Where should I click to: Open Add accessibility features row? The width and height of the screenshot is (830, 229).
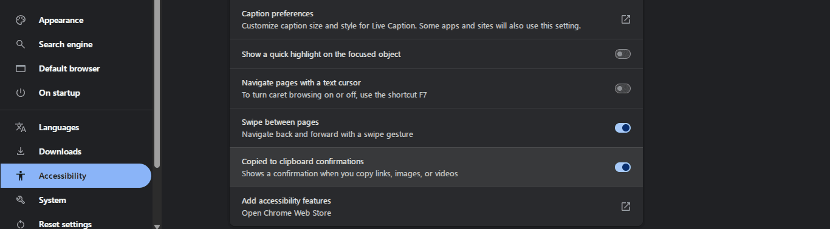(x=436, y=207)
